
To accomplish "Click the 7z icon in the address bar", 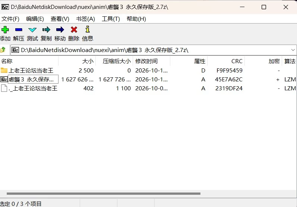I will coord(15,50).
